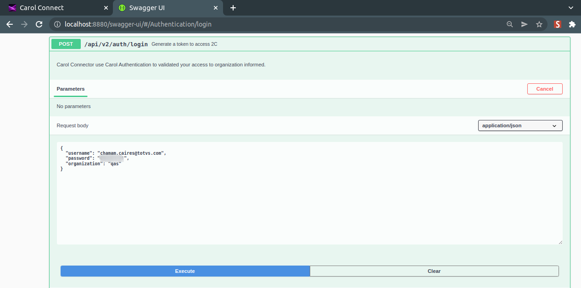The width and height of the screenshot is (581, 288).
Task: Switch to the Carol Connect tab
Action: (x=56, y=8)
